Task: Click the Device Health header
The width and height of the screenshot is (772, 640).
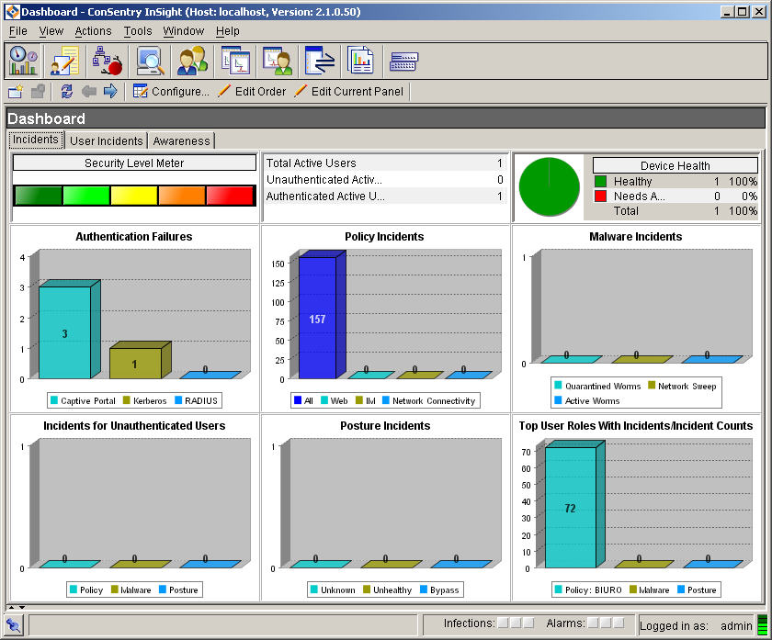Action: coord(675,165)
